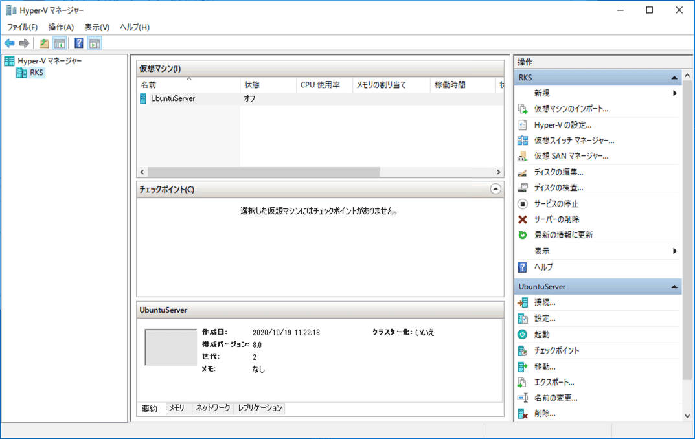
Task: Open the ファイル(F) menu
Action: point(22,27)
